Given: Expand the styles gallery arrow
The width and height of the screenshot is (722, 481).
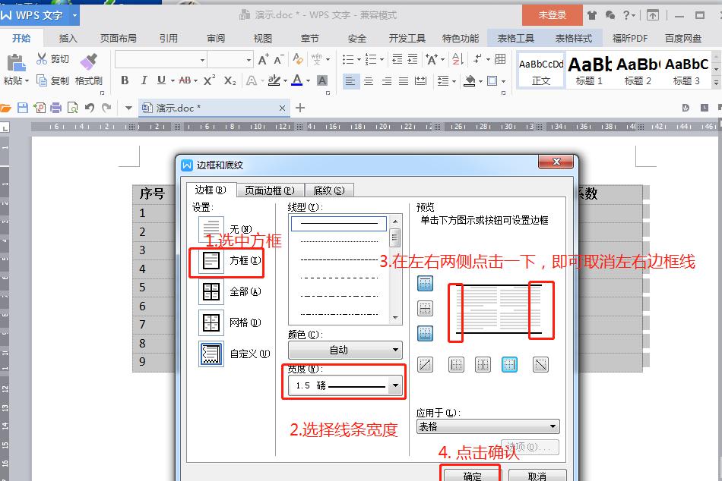Looking at the screenshot, I should (716, 83).
